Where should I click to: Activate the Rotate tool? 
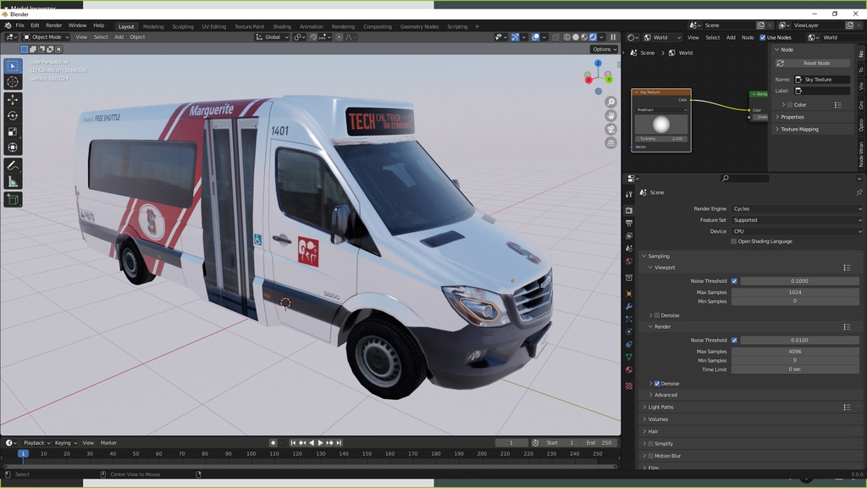point(12,115)
